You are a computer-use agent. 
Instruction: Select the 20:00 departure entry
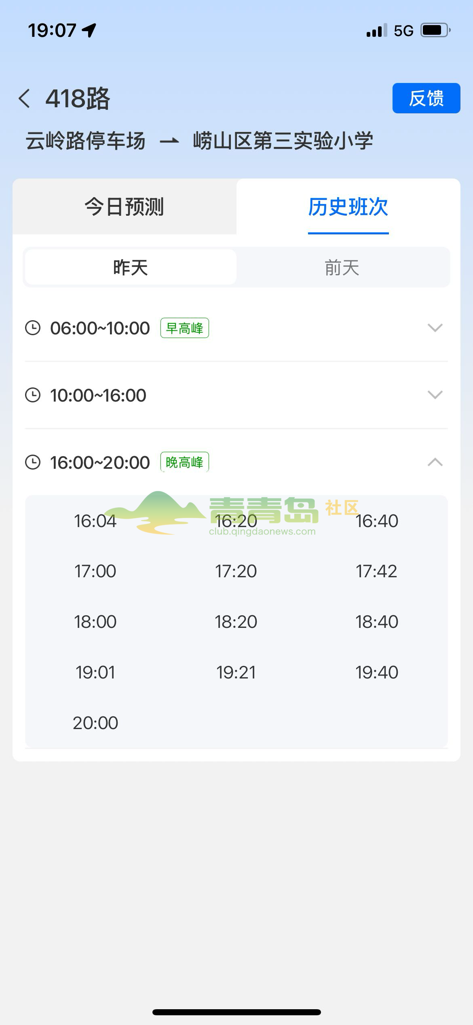pos(95,723)
